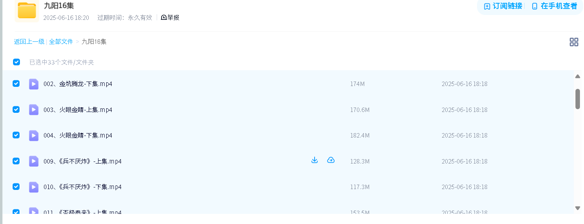Switch to grid view layout icon

pyautogui.click(x=574, y=42)
